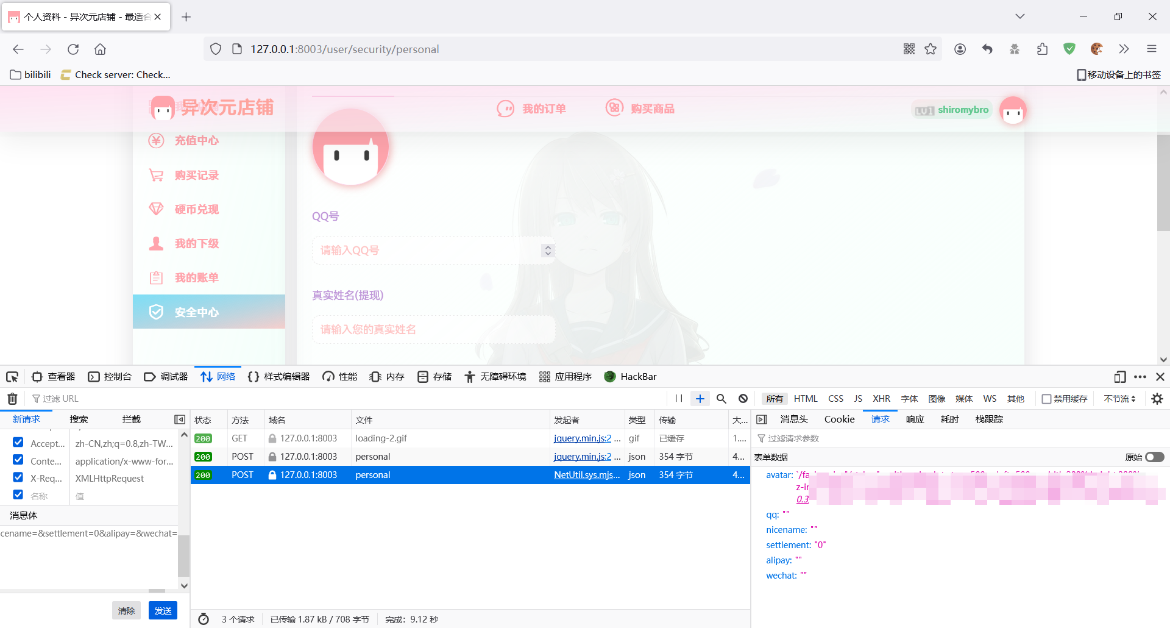Open the browser tab list chevron
Screen dimensions: 1170x628
coord(1019,16)
